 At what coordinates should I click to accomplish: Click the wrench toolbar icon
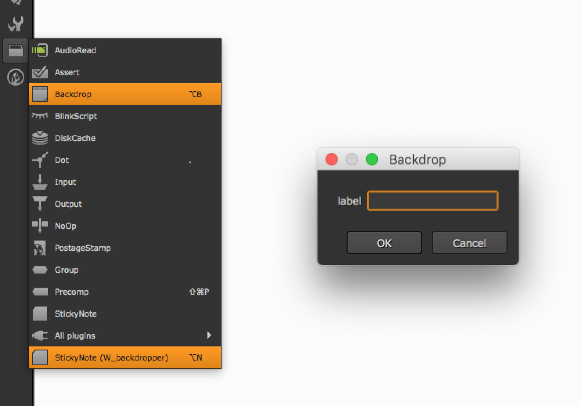click(16, 24)
